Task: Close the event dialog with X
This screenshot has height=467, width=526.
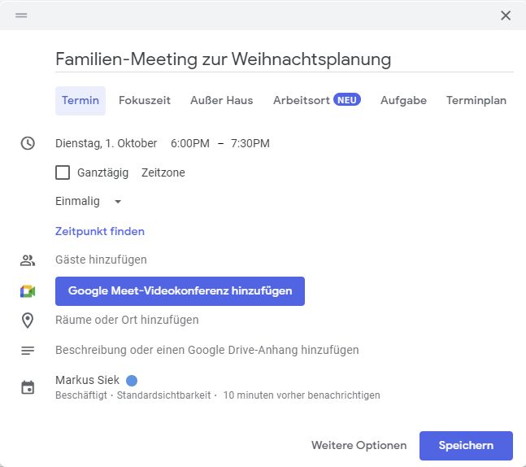Action: [506, 15]
